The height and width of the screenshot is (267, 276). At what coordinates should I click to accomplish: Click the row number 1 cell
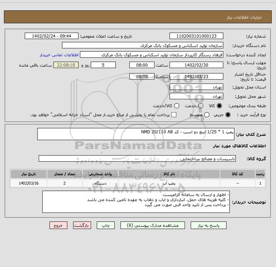click(x=260, y=183)
